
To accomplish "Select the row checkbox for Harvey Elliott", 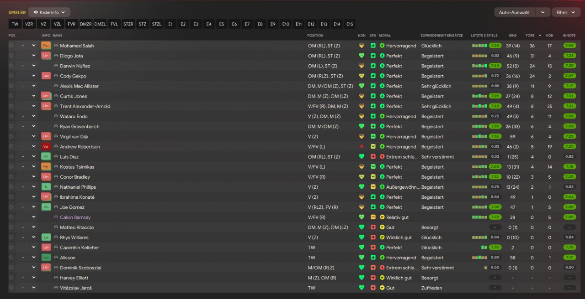I will tap(11, 278).
